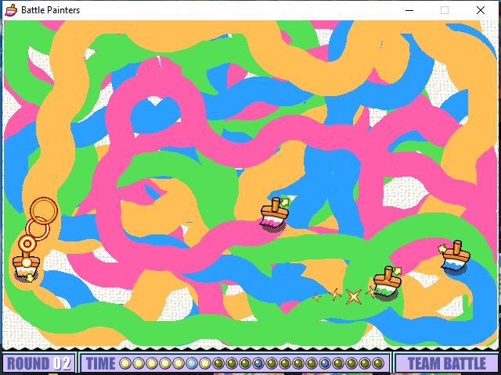Screen dimensions: 501x375
Task: Click the green paintbrush near the stars
Action: (x=387, y=284)
